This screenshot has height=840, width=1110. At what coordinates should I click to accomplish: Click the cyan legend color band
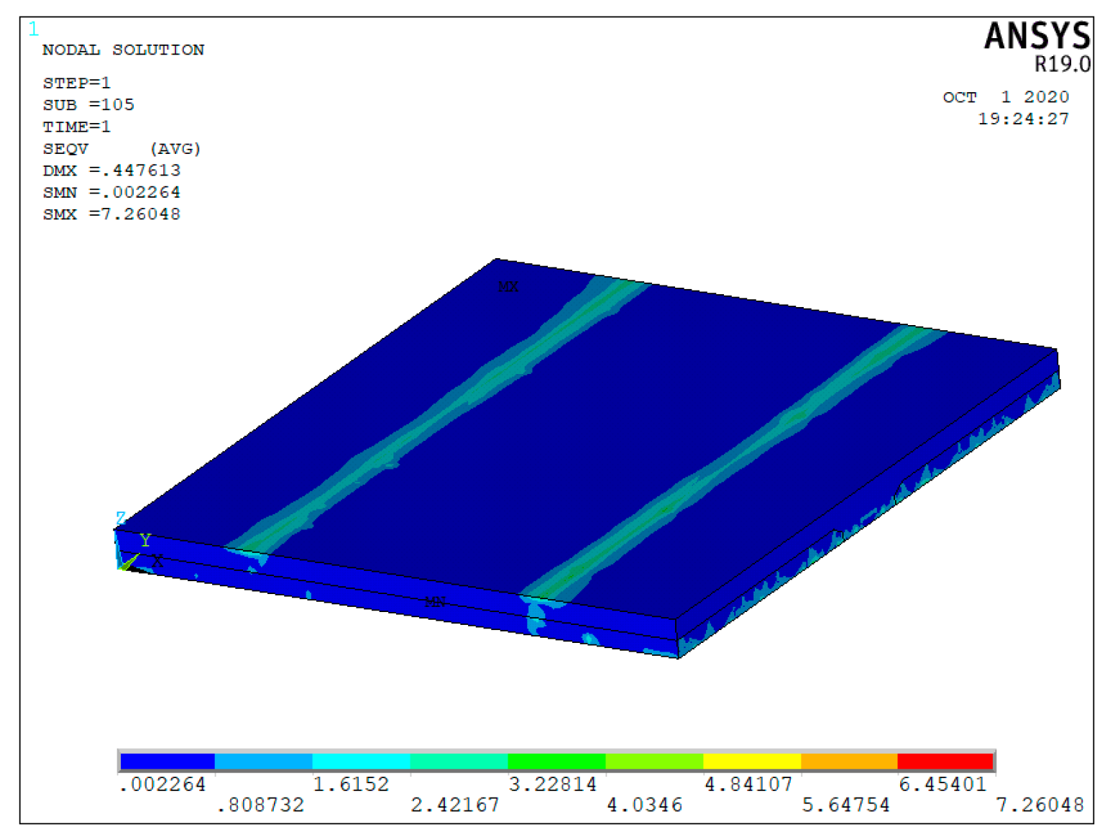tap(362, 761)
